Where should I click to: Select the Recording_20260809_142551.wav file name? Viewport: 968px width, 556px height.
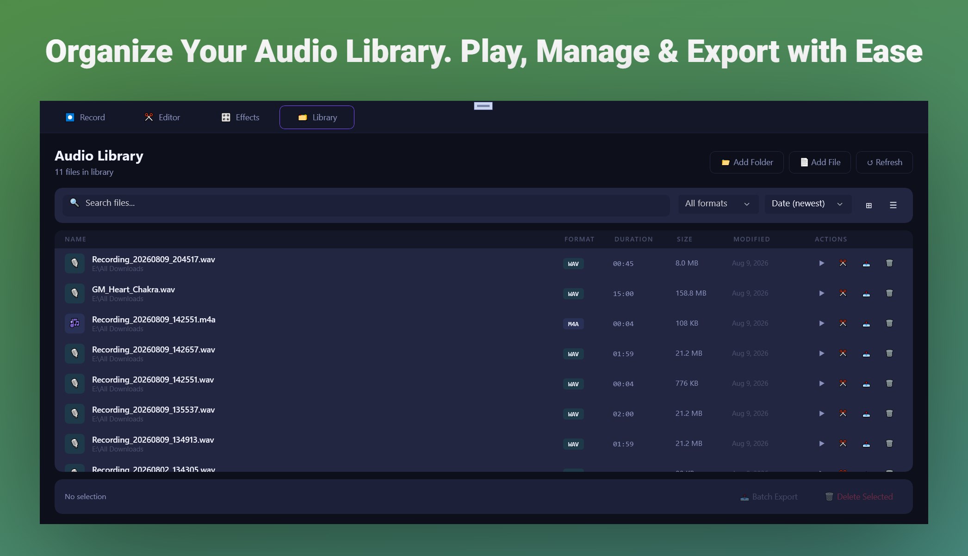153,380
